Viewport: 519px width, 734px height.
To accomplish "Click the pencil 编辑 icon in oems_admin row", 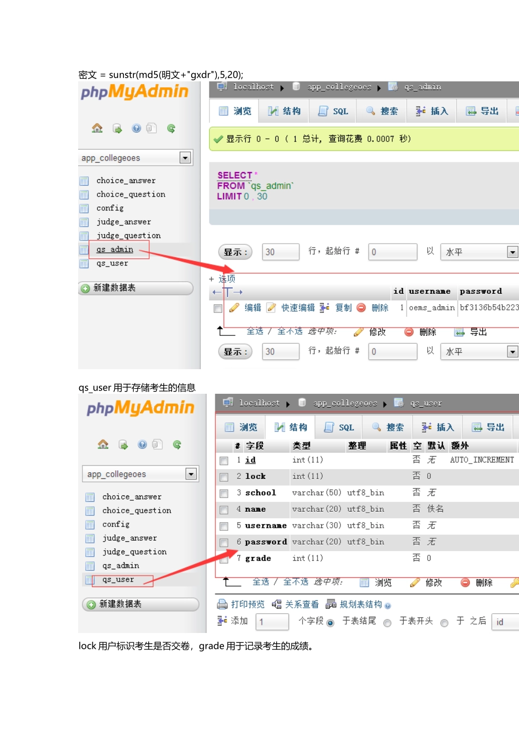I will [x=234, y=307].
